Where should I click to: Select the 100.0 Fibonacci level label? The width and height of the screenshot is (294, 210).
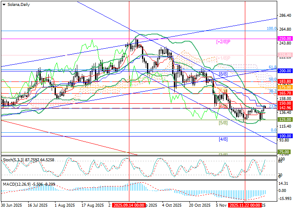click(271, 29)
